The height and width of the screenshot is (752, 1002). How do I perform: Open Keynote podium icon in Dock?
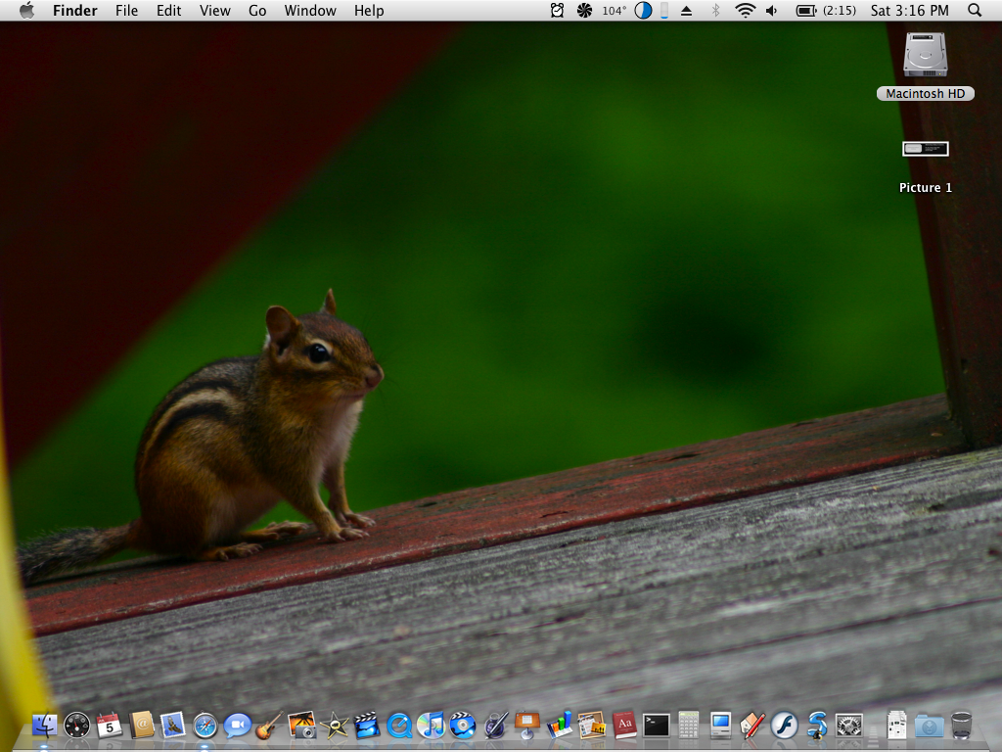(527, 726)
